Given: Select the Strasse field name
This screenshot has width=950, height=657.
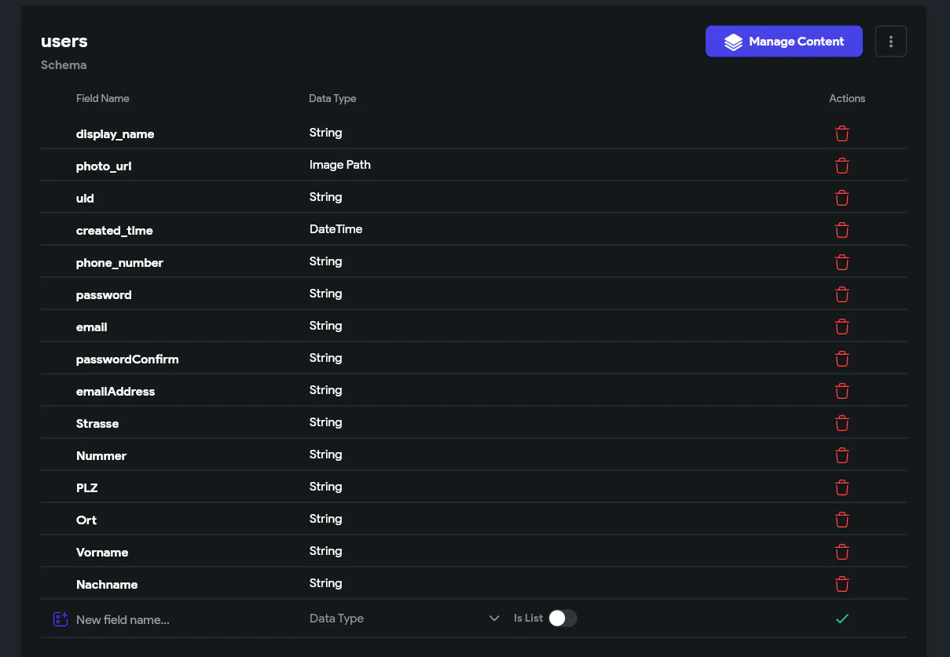Looking at the screenshot, I should point(97,424).
